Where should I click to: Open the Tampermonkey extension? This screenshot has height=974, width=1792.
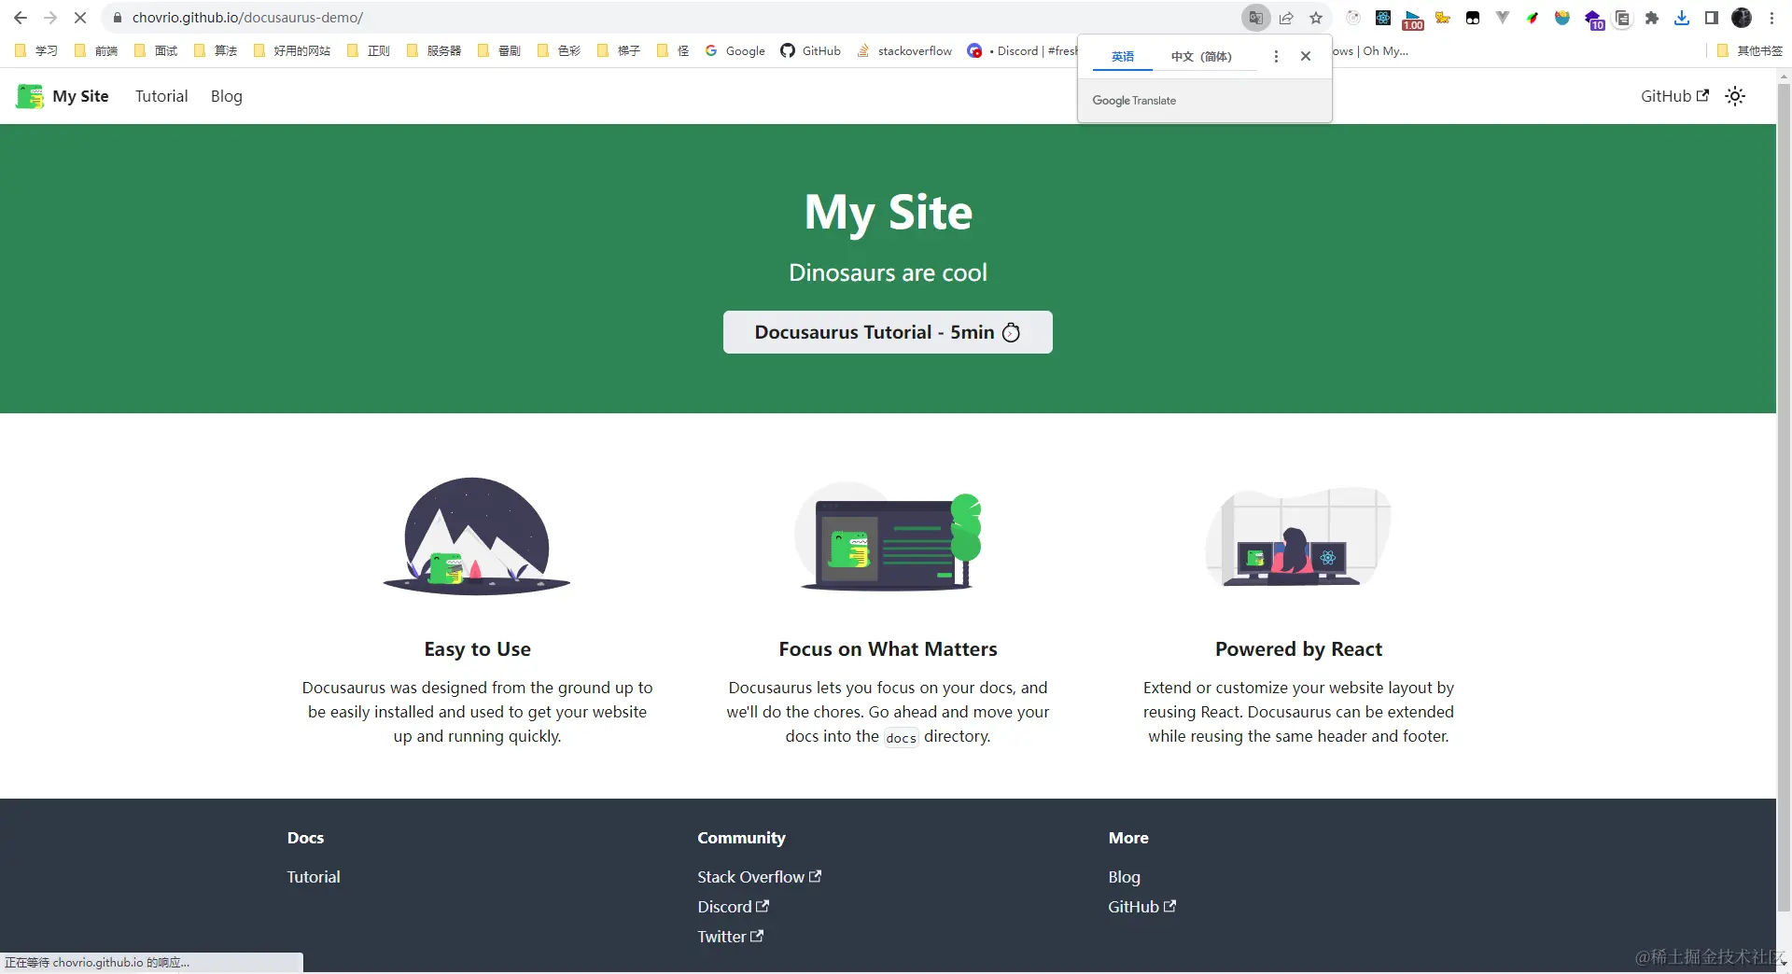1473,18
